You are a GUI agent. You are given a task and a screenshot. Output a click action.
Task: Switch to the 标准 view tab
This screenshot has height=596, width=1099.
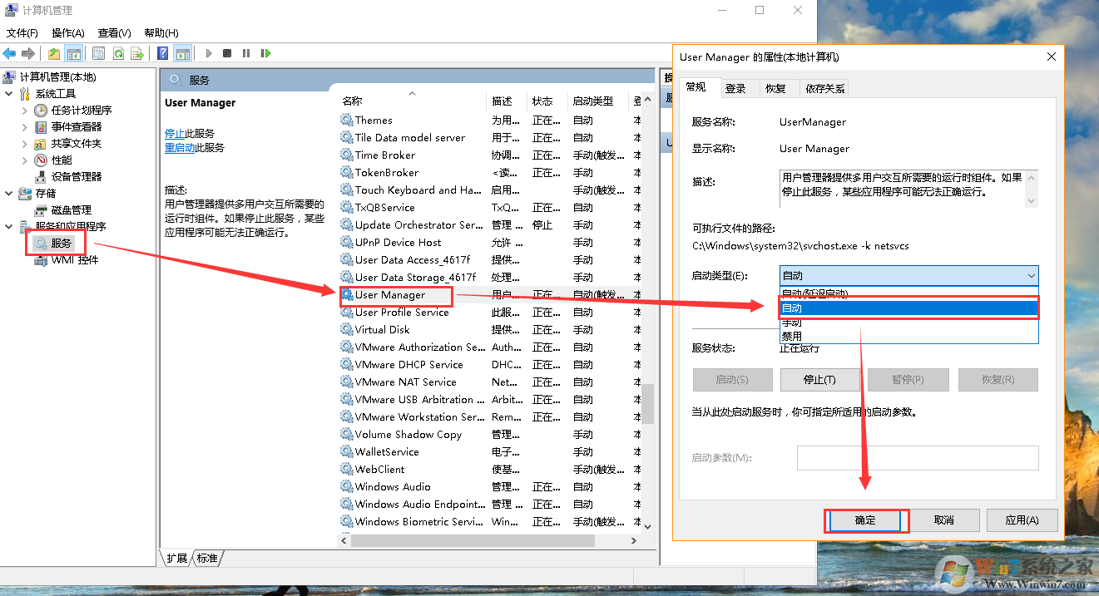tap(207, 558)
